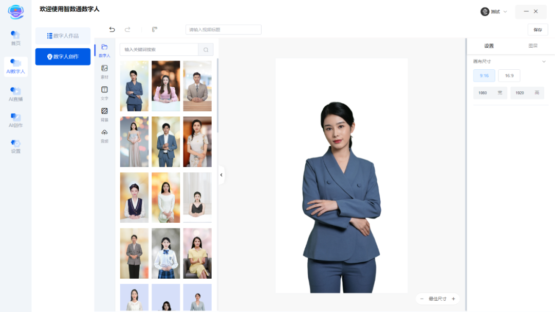Select the woman in grey blazer thumbnail

pos(134,254)
